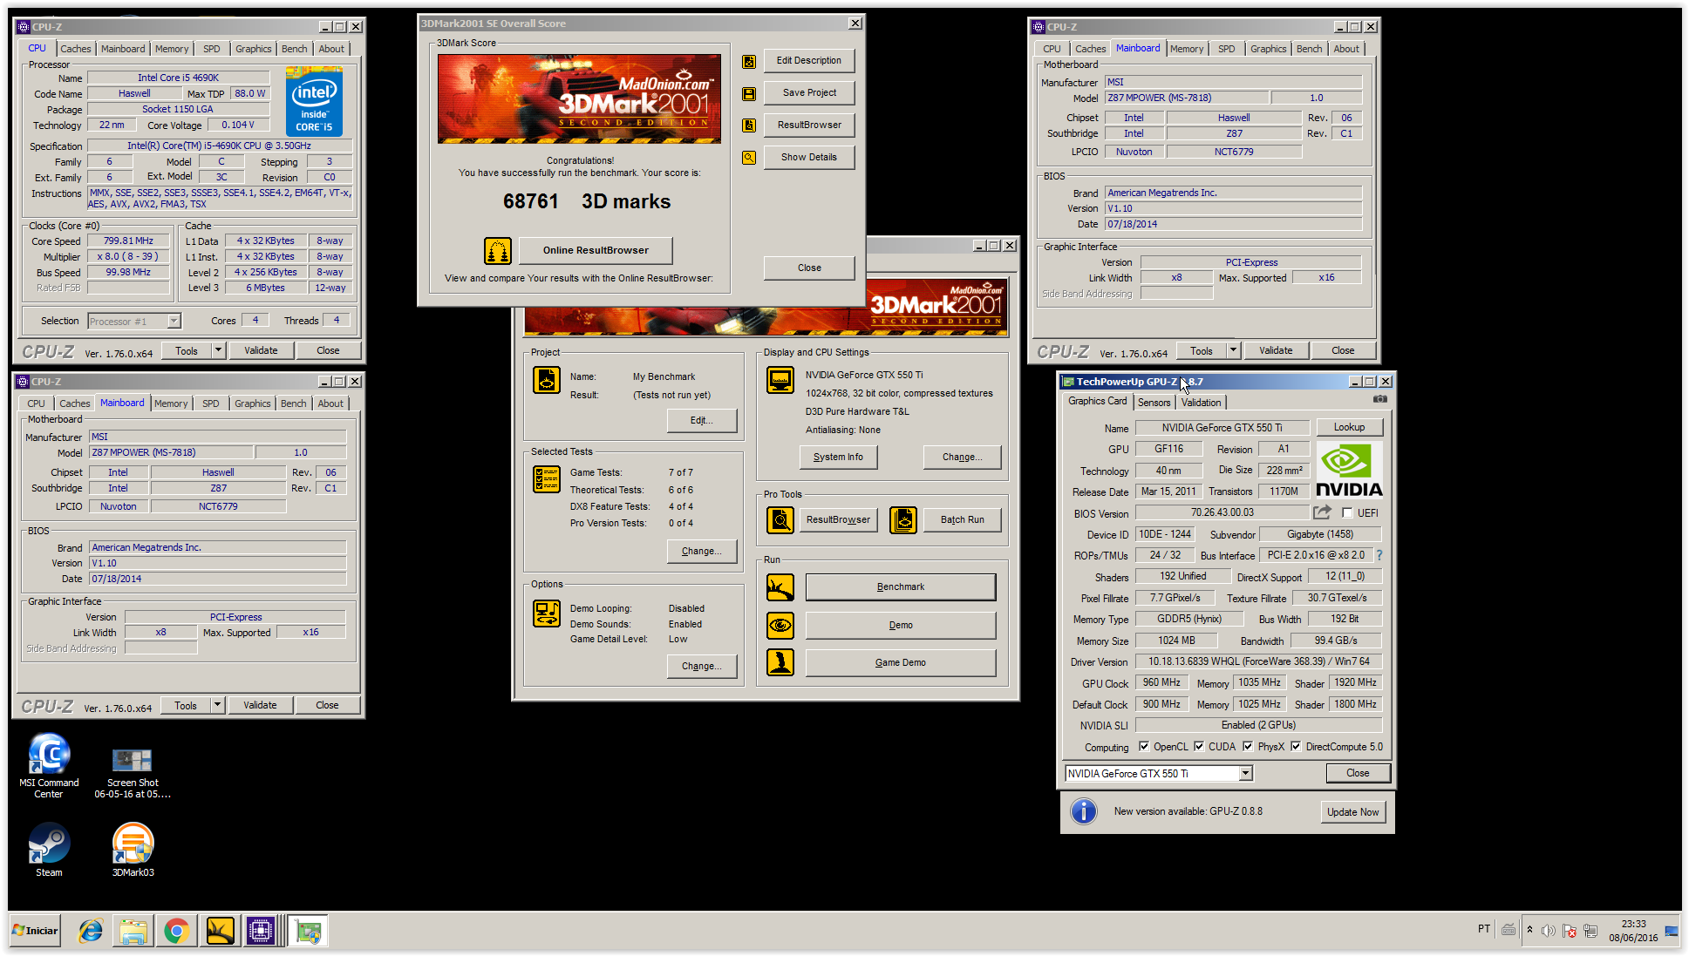Viewport: 1689px width, 956px height.
Task: Click Lookup button in GPU-Z
Action: (x=1349, y=428)
